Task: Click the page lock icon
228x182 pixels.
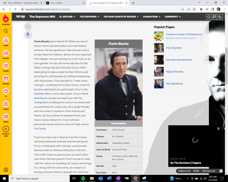Action: (28, 34)
